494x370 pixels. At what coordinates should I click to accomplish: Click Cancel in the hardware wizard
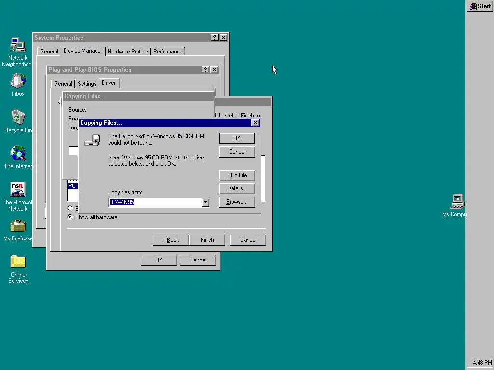coord(248,240)
